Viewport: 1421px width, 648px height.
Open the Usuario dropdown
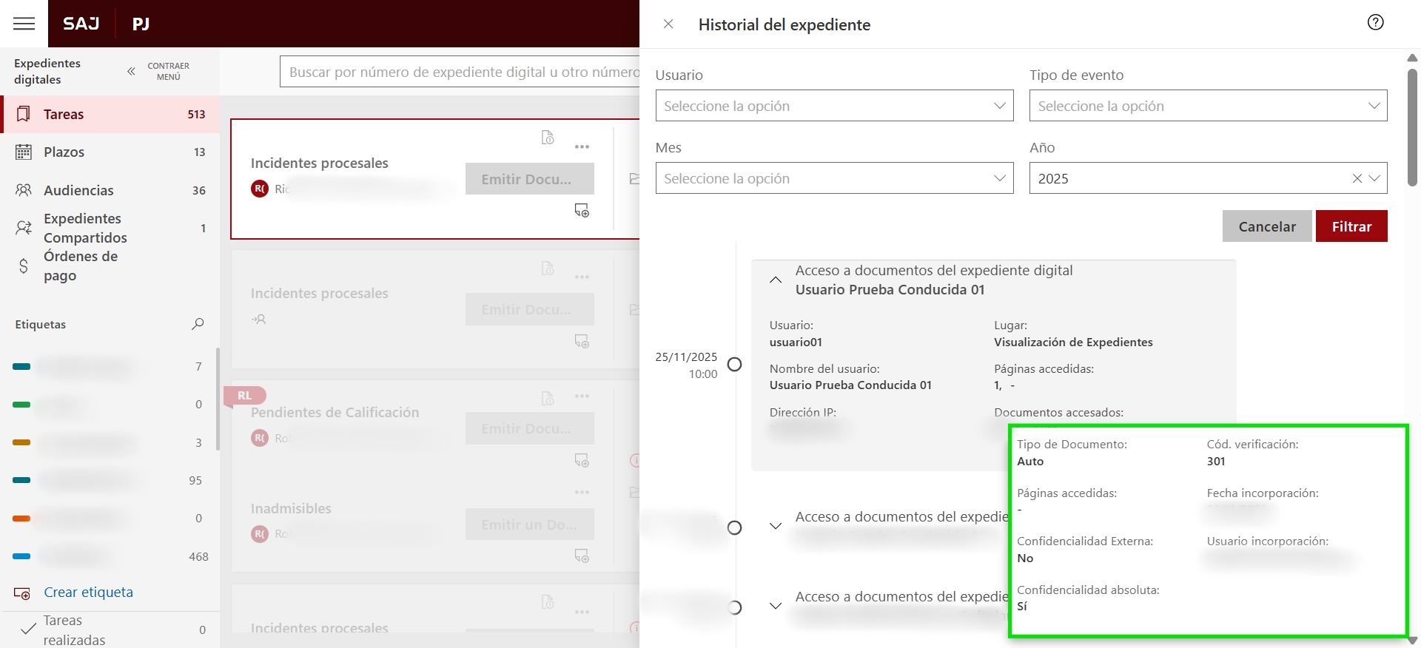(x=834, y=106)
